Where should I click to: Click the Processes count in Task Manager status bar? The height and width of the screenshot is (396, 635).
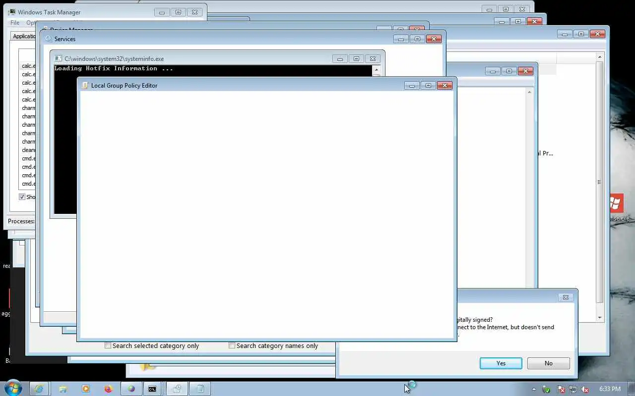tap(21, 221)
